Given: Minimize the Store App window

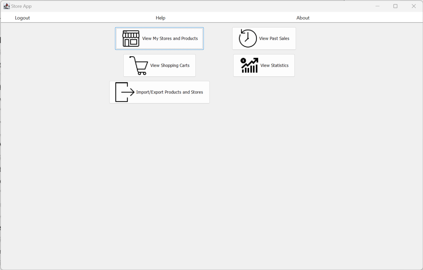Looking at the screenshot, I should coord(378,6).
